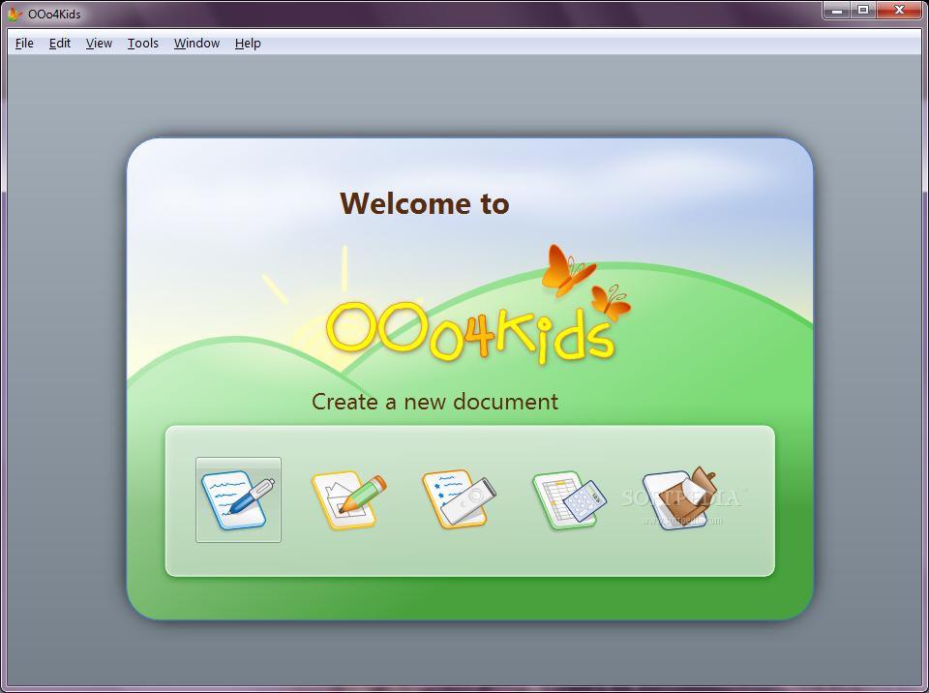Create a new text document with Writer icon
The width and height of the screenshot is (929, 693).
coord(238,499)
